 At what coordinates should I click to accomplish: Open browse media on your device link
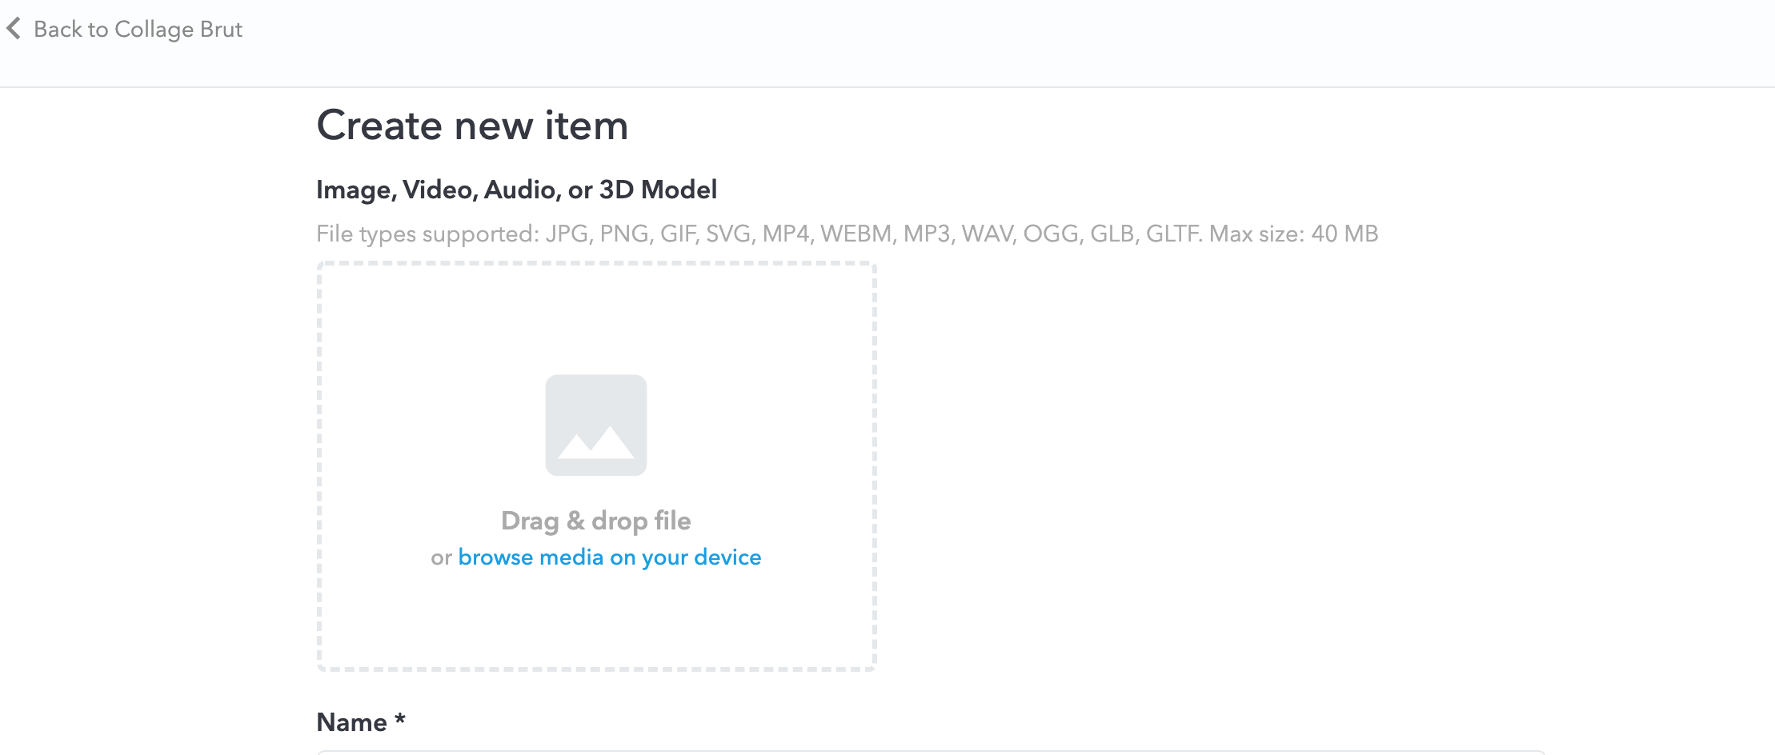pos(609,557)
